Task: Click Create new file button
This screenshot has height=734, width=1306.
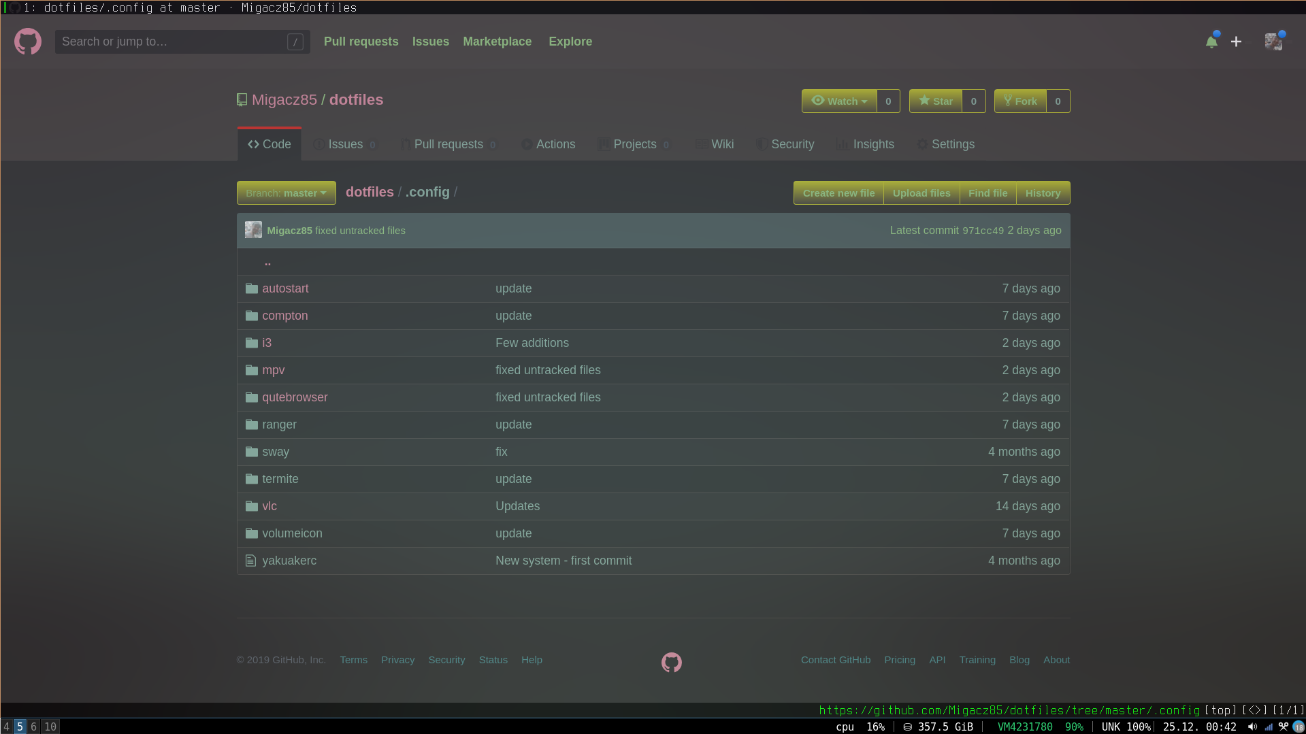Action: point(838,193)
